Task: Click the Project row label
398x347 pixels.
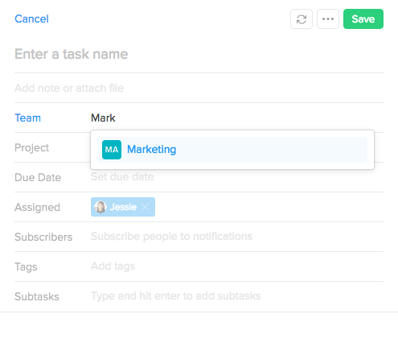Action: click(31, 147)
